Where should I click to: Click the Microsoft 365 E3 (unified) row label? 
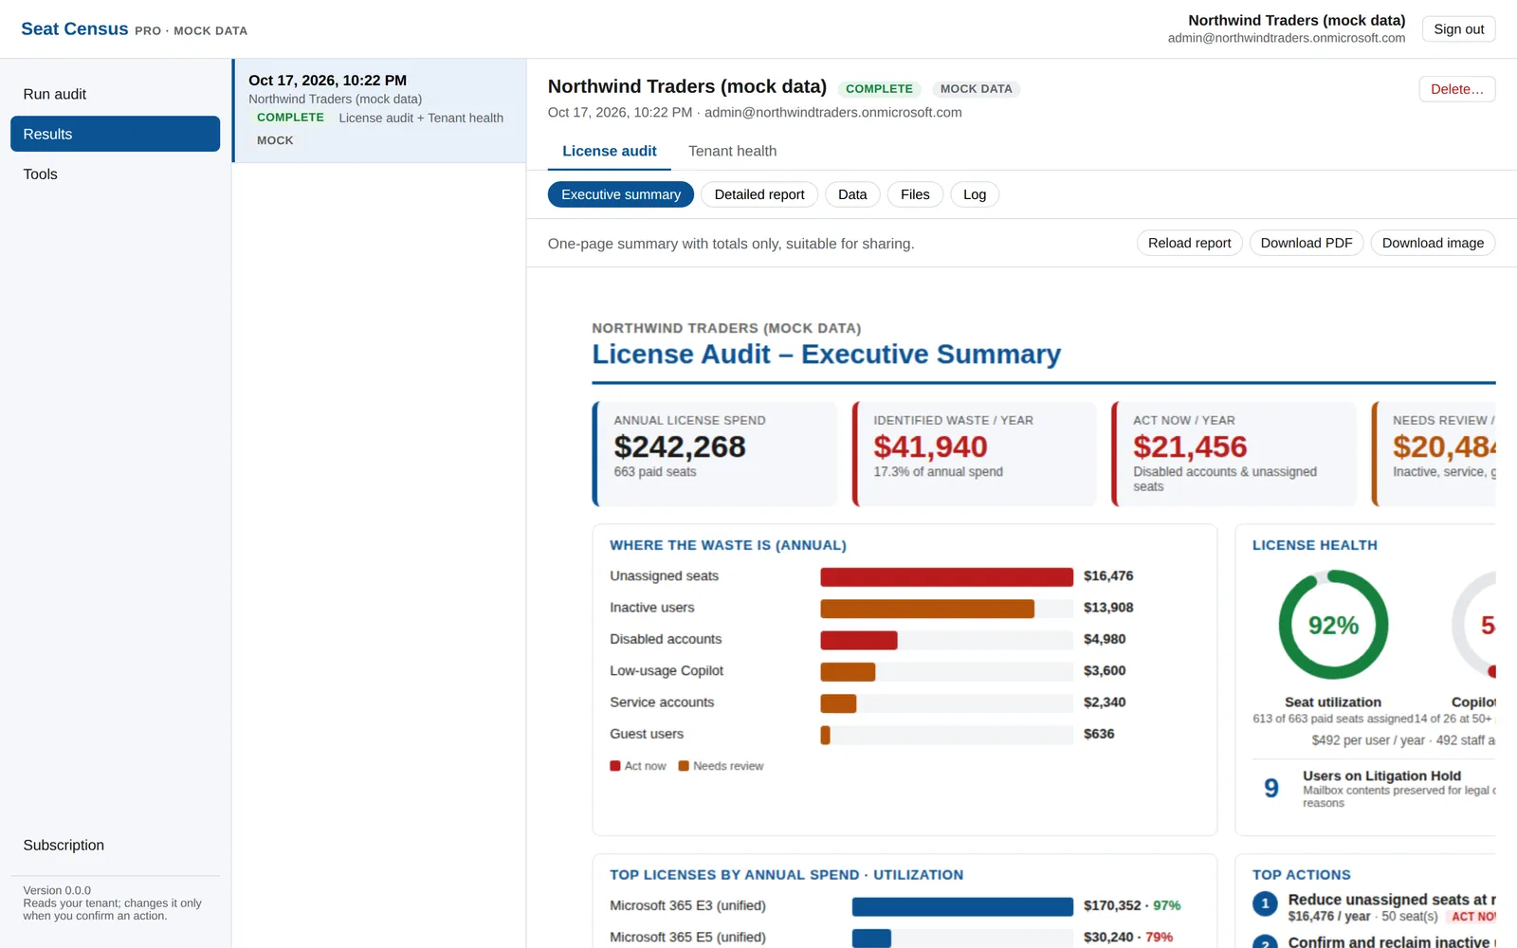coord(687,905)
